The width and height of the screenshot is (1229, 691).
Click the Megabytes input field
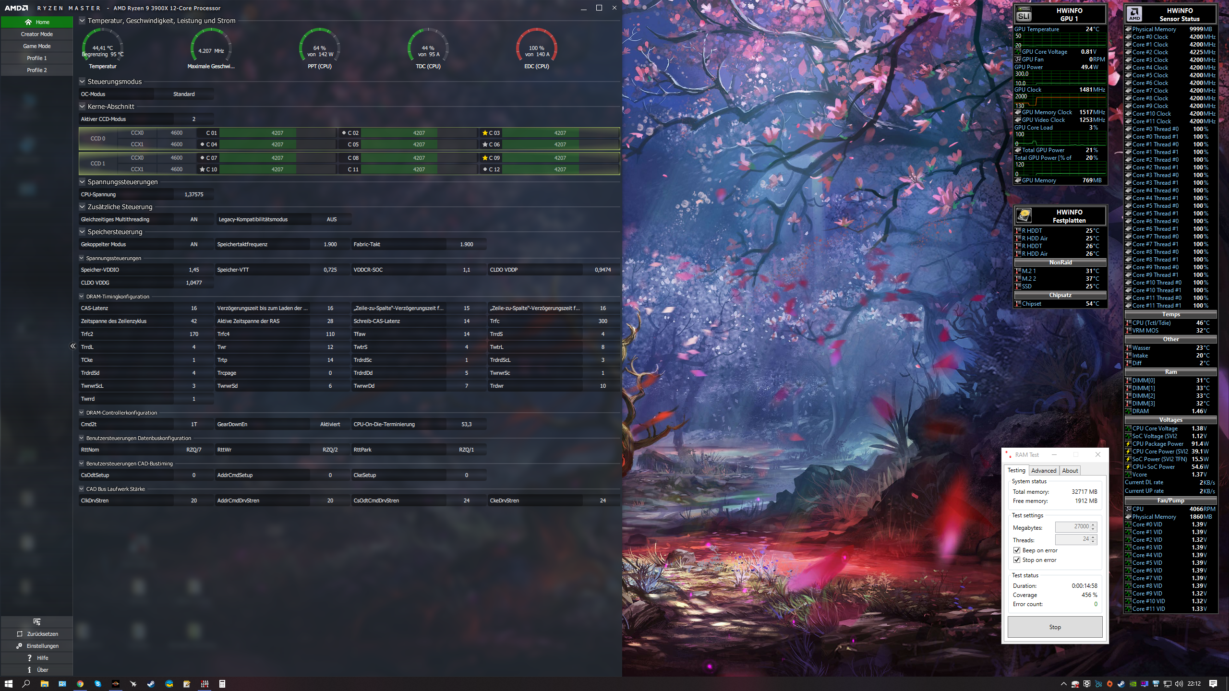[x=1074, y=527]
